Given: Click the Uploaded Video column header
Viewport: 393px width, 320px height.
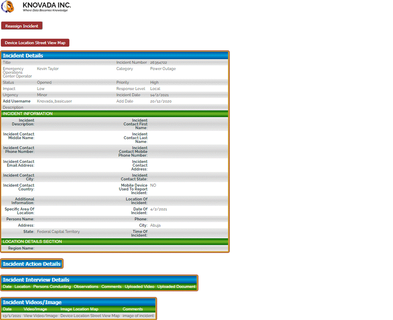Looking at the screenshot, I should [x=140, y=287].
